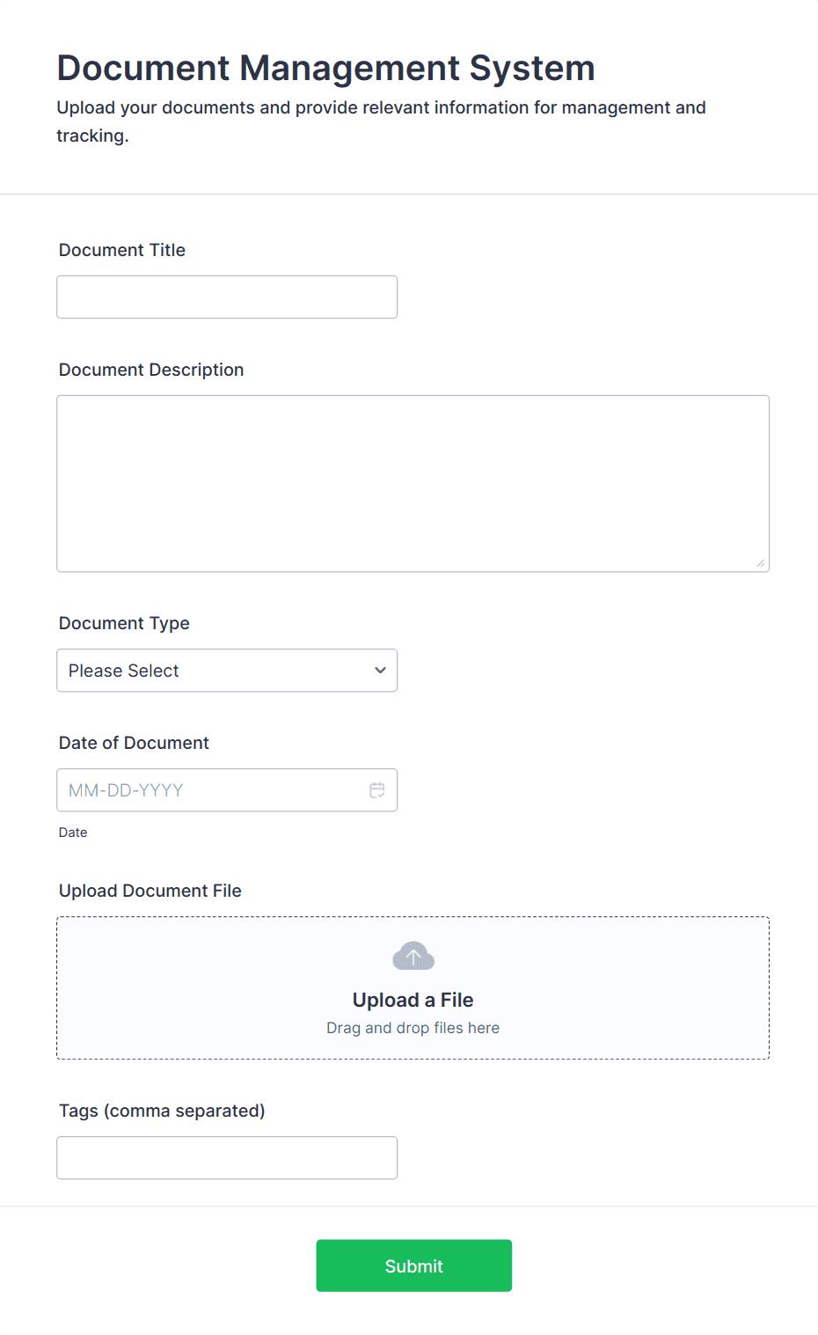Click the Date helper label below the date field
Viewport: 818px width, 1335px height.
coord(73,832)
